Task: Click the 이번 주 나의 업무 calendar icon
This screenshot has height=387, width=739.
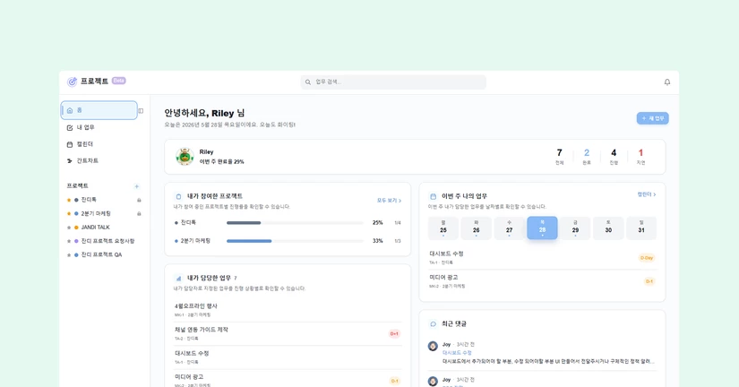Action: (x=433, y=196)
